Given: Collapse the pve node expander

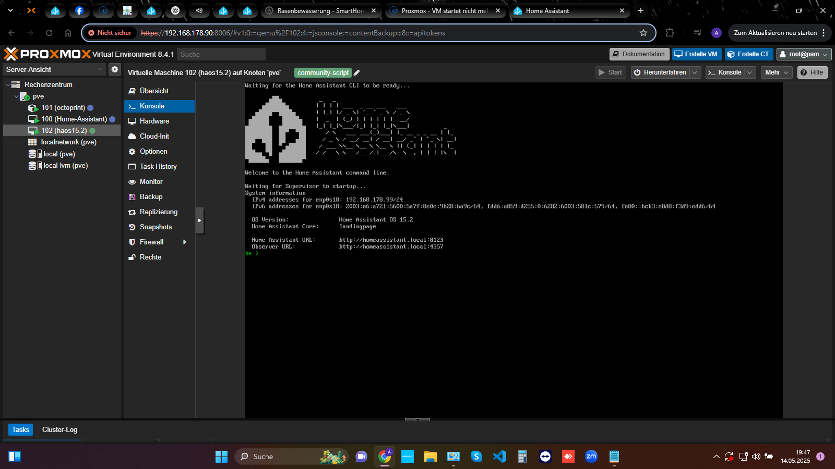Looking at the screenshot, I should tap(16, 96).
